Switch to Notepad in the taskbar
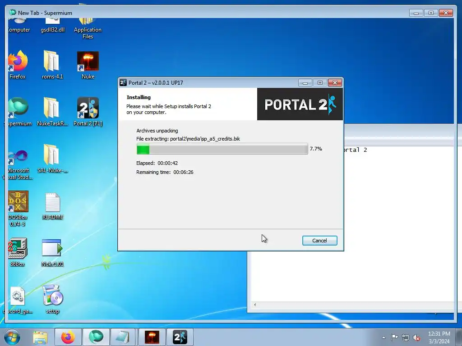The image size is (462, 346). pyautogui.click(x=124, y=337)
